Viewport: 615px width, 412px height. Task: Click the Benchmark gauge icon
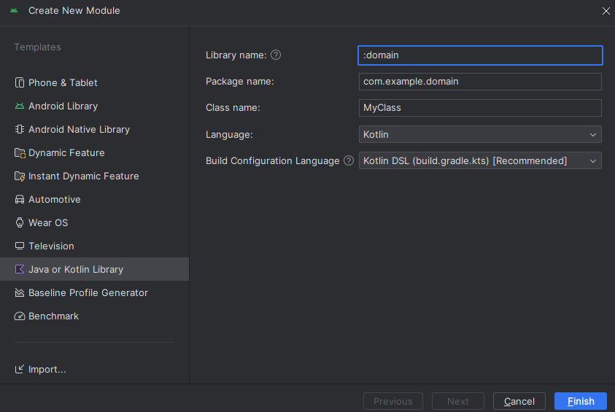pyautogui.click(x=19, y=316)
